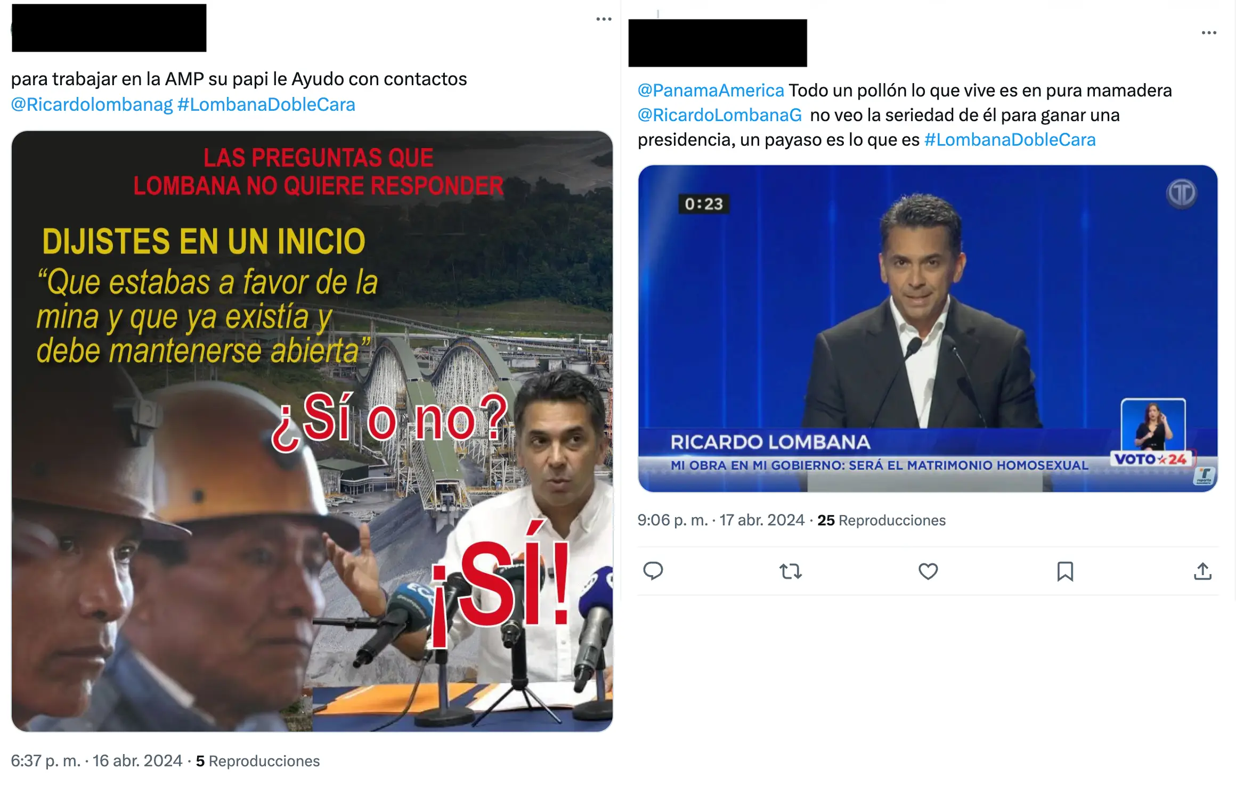1236x786 pixels.
Task: Open more options on left tweet
Action: [604, 19]
